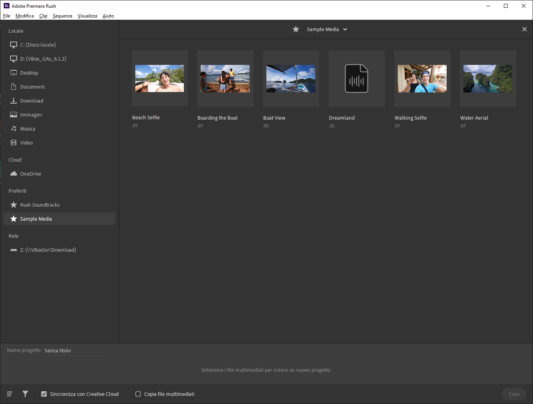Image resolution: width=533 pixels, height=404 pixels.
Task: Click the Nome progetto text field
Action: [x=74, y=350]
